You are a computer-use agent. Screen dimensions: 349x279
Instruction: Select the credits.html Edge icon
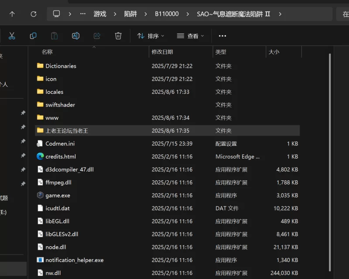click(x=40, y=156)
